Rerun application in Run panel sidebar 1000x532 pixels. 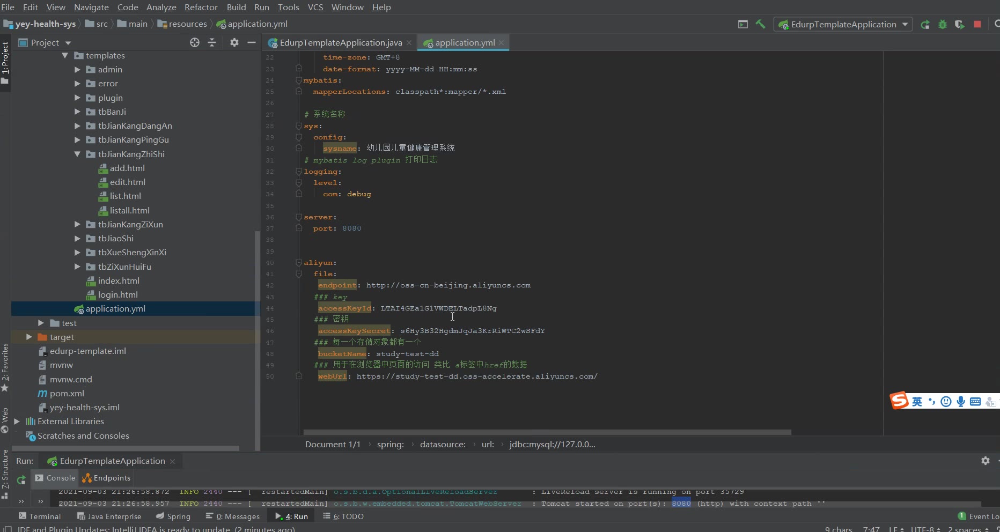21,480
